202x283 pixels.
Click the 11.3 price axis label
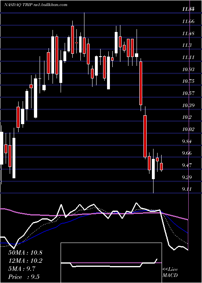point(187,45)
